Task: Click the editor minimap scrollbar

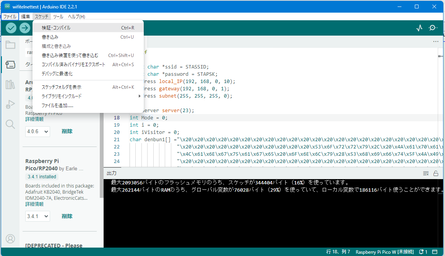Action: coord(440,108)
